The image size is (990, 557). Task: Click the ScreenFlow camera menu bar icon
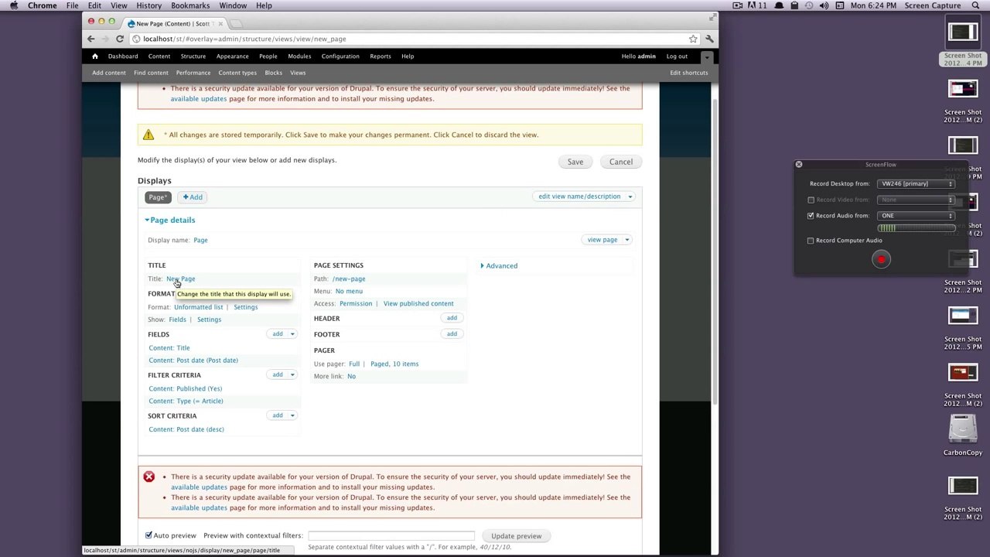pyautogui.click(x=738, y=5)
